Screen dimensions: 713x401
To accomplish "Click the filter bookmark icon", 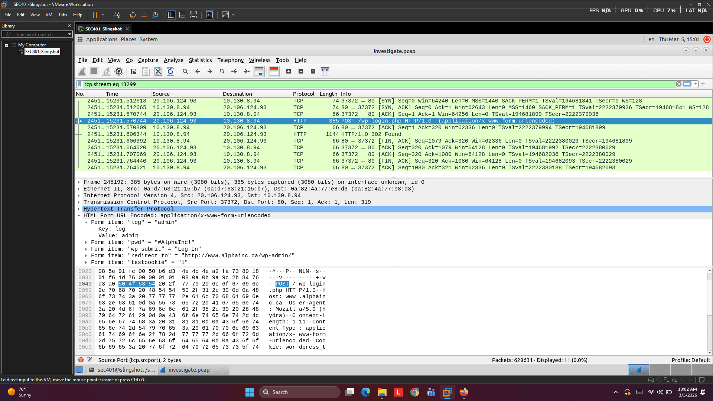I will pos(79,84).
